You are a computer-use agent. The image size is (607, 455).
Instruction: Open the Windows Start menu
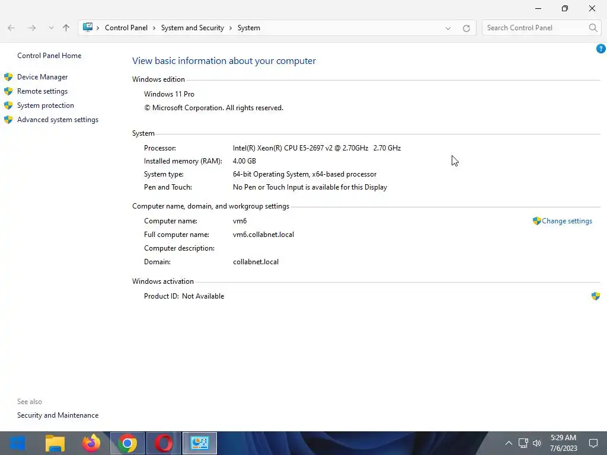click(17, 443)
